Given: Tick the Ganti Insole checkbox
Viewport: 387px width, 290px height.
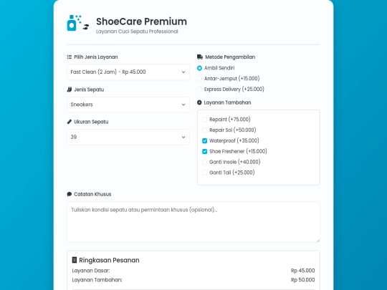Looking at the screenshot, I should pyautogui.click(x=204, y=162).
